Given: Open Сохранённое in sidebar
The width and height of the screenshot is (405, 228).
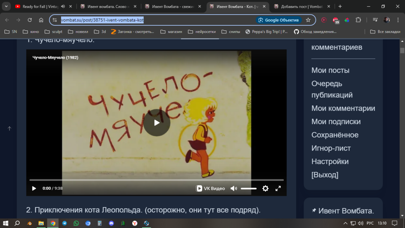Looking at the screenshot, I should click(335, 135).
